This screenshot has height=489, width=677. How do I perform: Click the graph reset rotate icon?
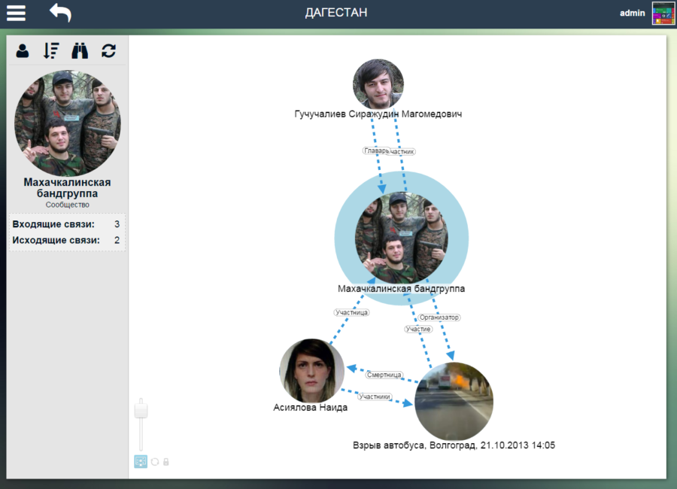[155, 462]
